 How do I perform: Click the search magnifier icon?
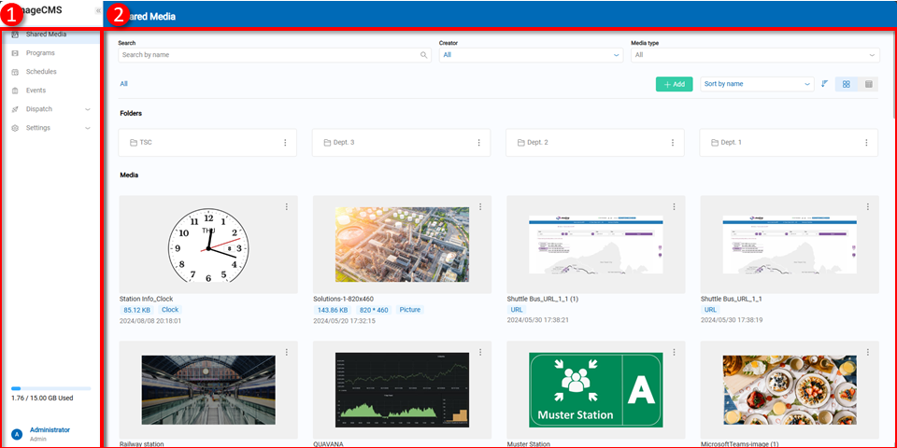(423, 55)
